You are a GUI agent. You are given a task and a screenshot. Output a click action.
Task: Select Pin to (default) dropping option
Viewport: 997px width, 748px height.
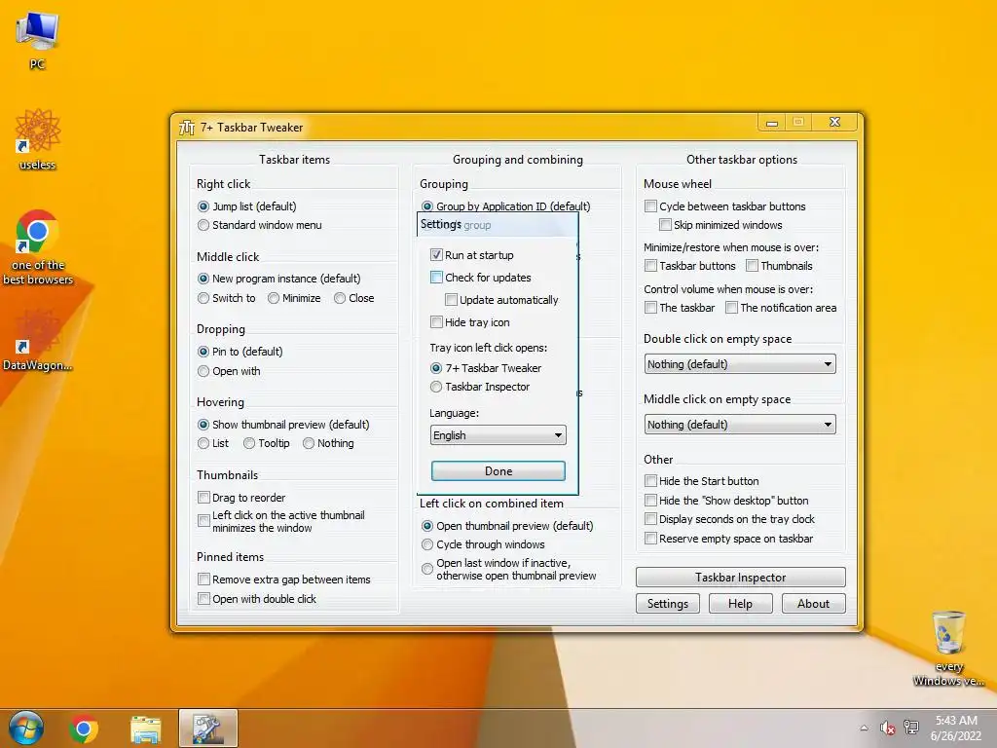203,352
